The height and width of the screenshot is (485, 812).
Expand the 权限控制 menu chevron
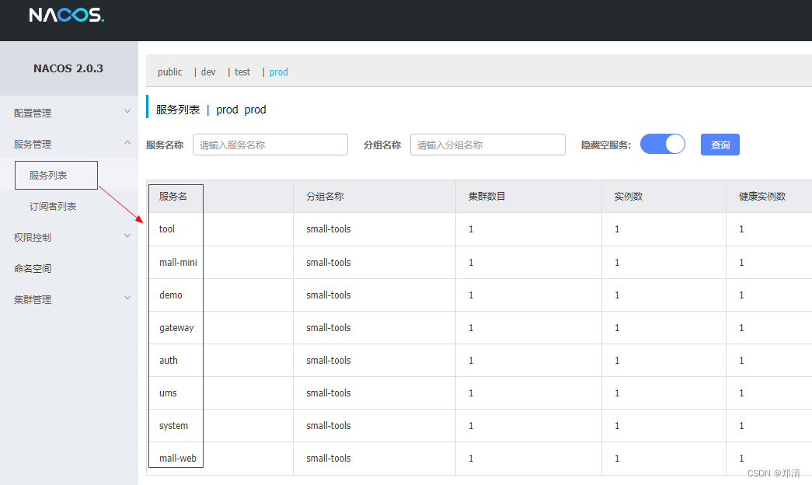pyautogui.click(x=127, y=236)
